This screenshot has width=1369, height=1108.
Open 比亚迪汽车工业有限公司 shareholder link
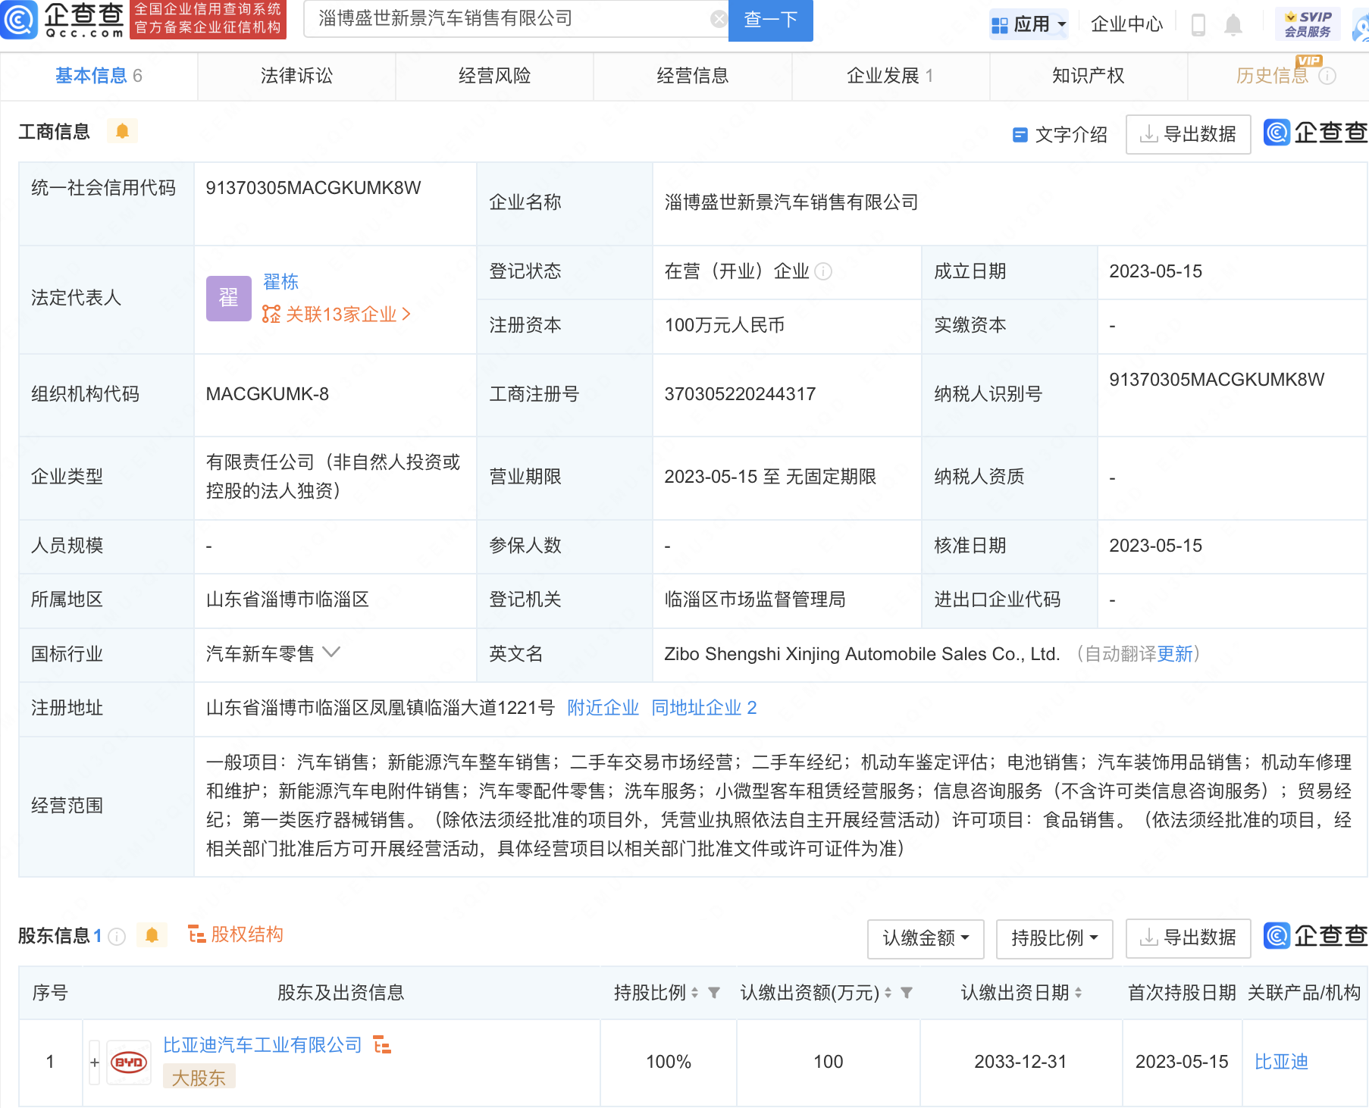(262, 1045)
